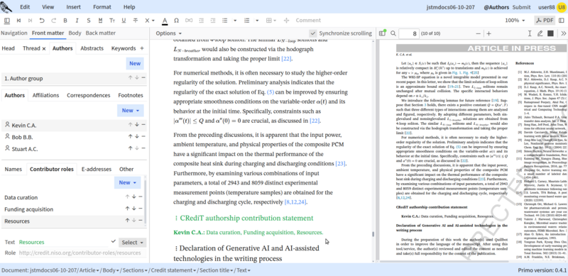Zoom out PDF with minus icon
The height and width of the screenshot is (276, 568).
[478, 33]
